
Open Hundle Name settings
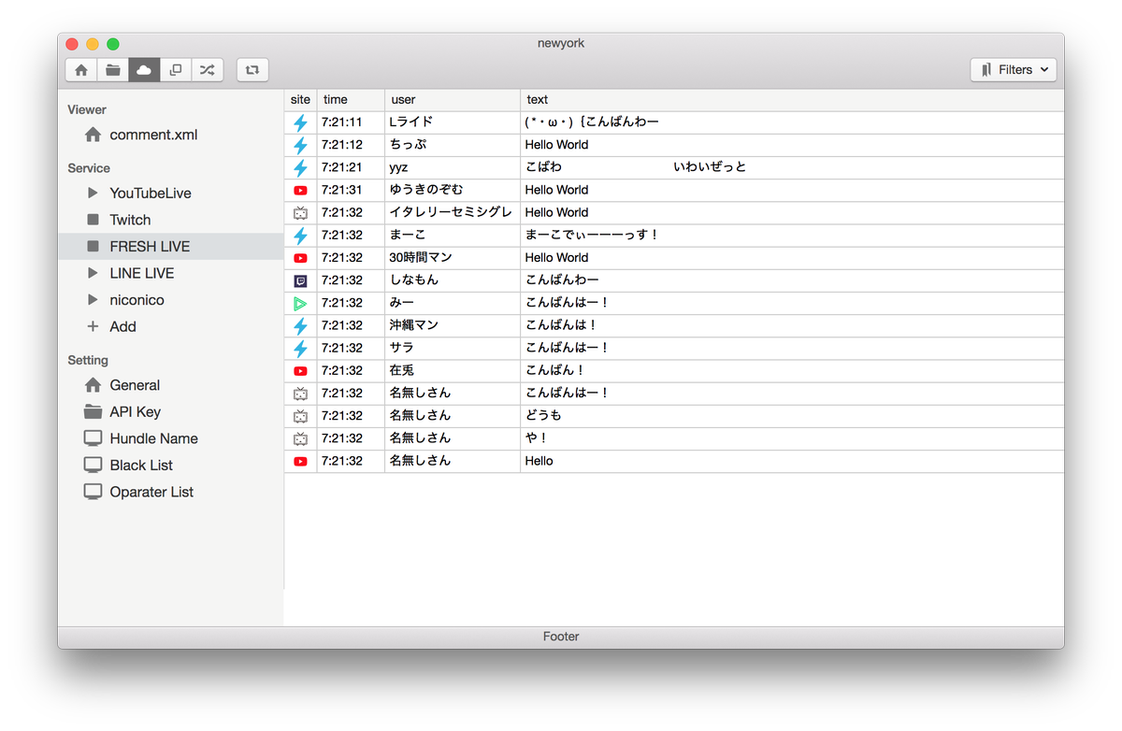[x=170, y=438]
